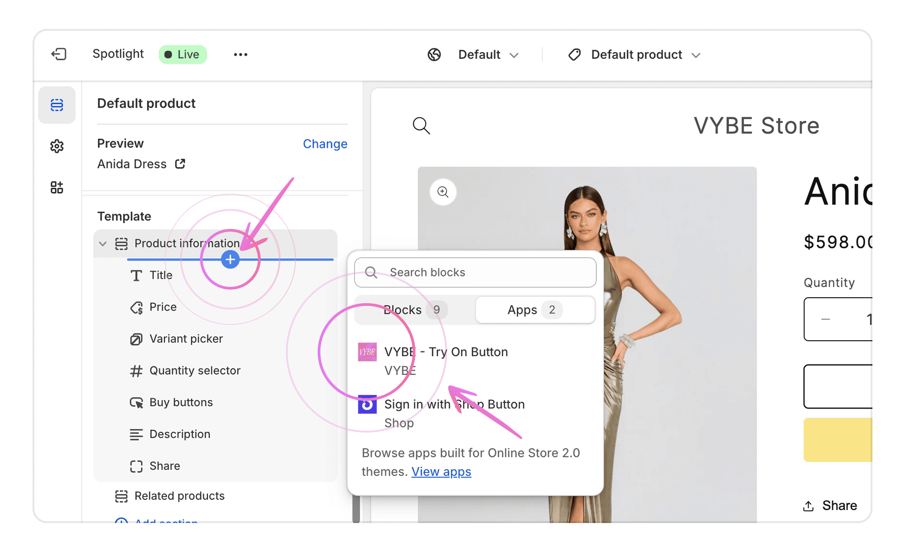Decrease quantity with the minus button
905x552 pixels.
click(x=826, y=319)
